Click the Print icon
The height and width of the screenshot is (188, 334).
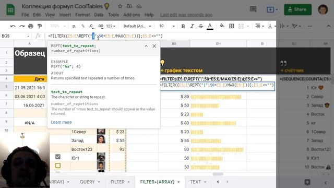tap(31, 26)
